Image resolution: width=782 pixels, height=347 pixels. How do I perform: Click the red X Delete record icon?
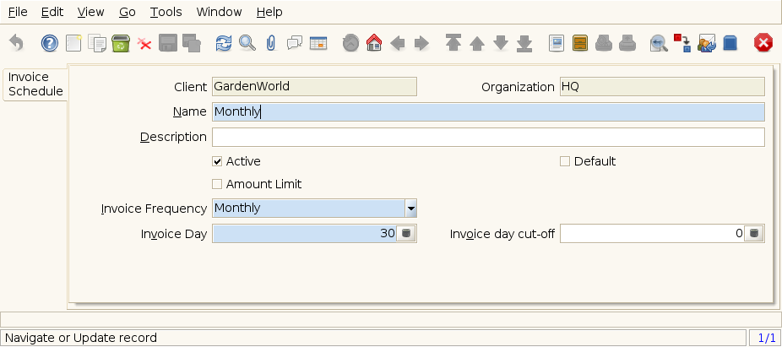coord(144,43)
